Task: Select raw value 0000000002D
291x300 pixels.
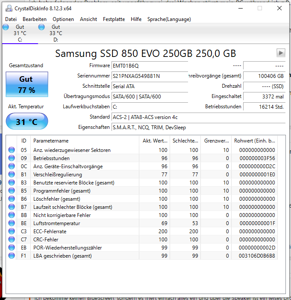Action: (x=257, y=248)
